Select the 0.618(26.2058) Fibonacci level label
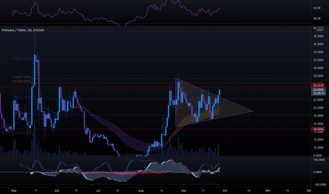The height and width of the screenshot is (194, 329). [22, 81]
